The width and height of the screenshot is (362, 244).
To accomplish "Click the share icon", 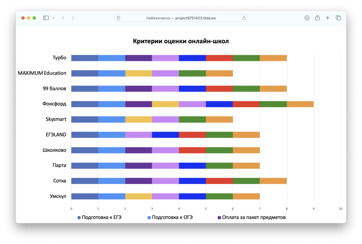I will 317,18.
